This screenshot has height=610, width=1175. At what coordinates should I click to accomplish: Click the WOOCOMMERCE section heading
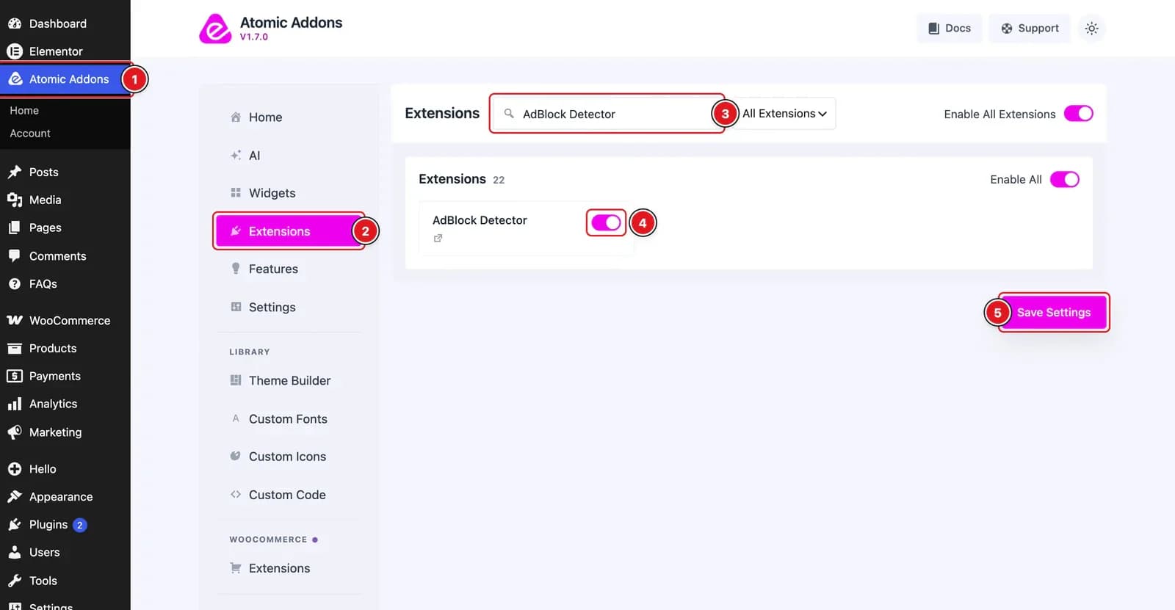tap(268, 540)
